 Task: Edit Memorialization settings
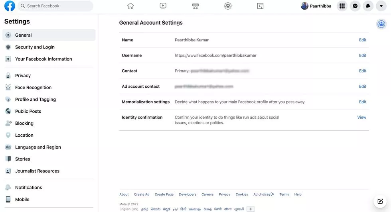(x=362, y=102)
